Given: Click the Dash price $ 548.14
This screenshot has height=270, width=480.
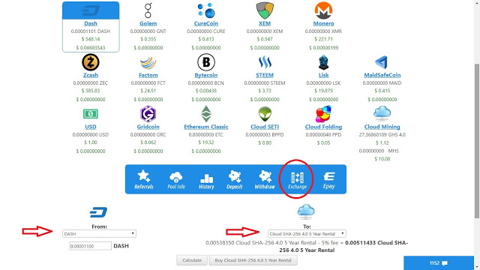Looking at the screenshot, I should pos(91,39).
